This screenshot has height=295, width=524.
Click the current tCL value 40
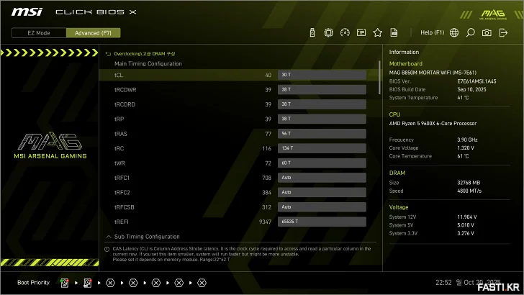pyautogui.click(x=268, y=75)
